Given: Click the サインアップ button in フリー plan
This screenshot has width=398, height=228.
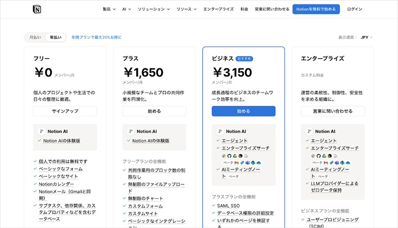Looking at the screenshot, I should click(x=65, y=111).
